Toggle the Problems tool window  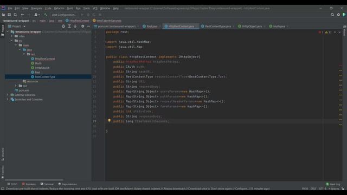(29, 184)
